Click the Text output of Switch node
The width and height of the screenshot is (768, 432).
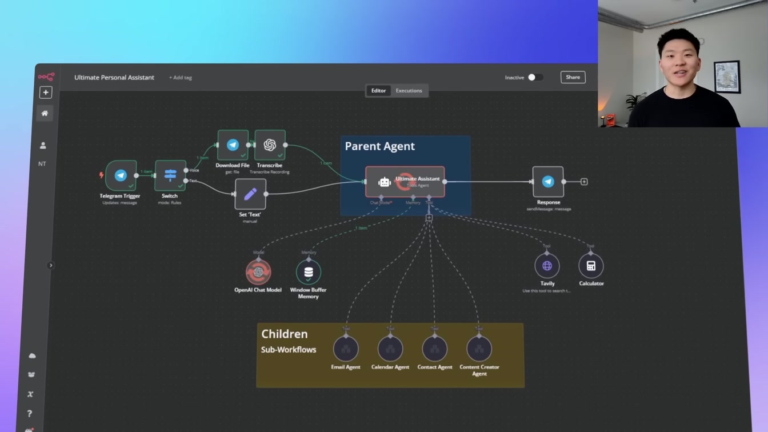[x=186, y=181]
